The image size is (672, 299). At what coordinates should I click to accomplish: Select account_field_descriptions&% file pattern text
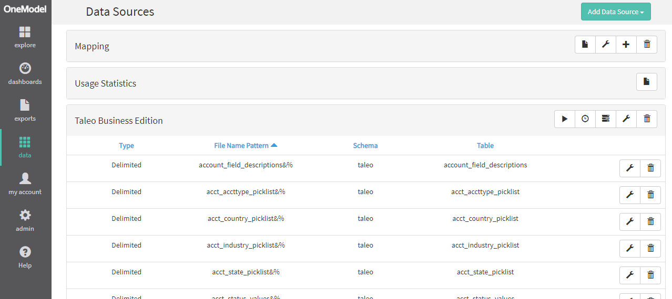point(246,165)
